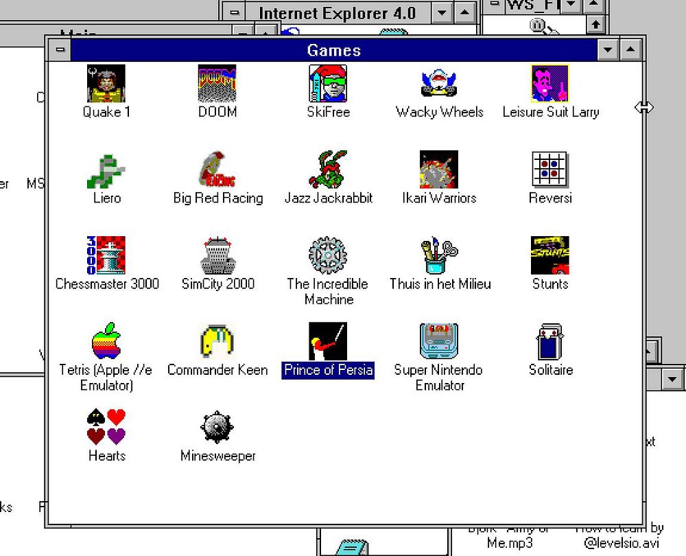
Task: Click the Commander Keen helmet icon
Action: pyautogui.click(x=217, y=341)
